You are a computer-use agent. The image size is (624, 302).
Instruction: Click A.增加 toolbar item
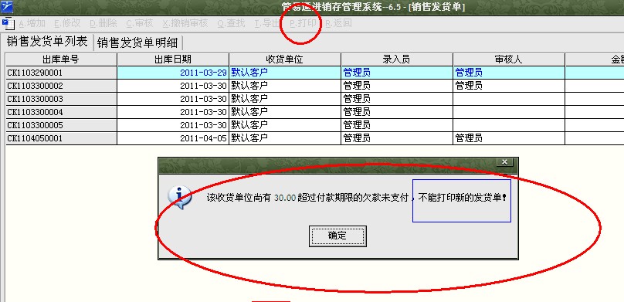click(32, 23)
